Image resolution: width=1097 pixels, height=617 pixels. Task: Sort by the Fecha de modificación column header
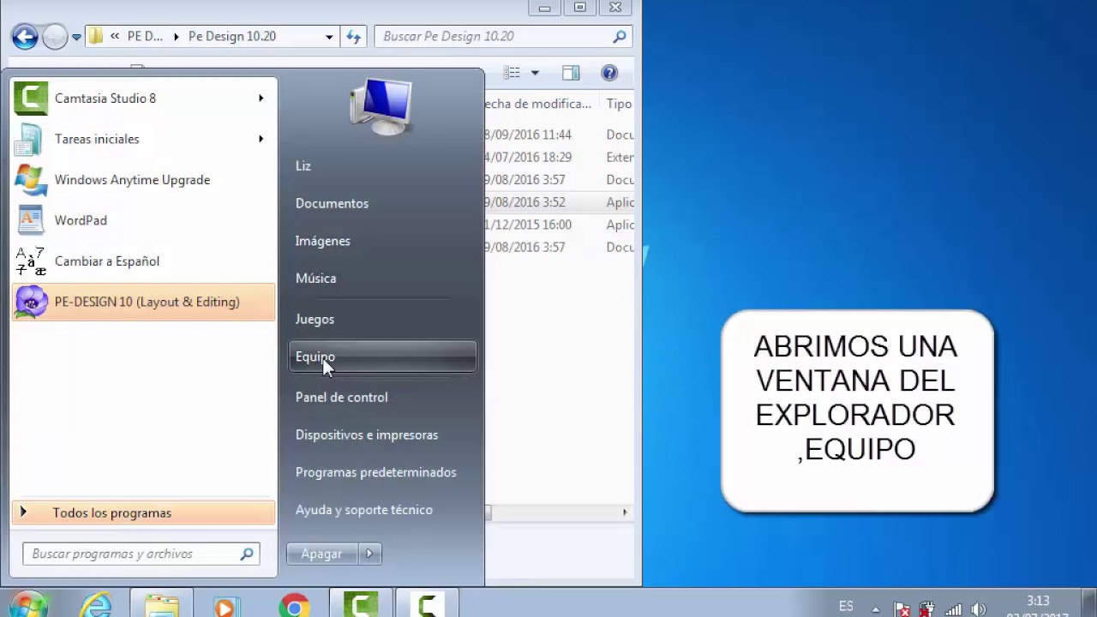(539, 104)
